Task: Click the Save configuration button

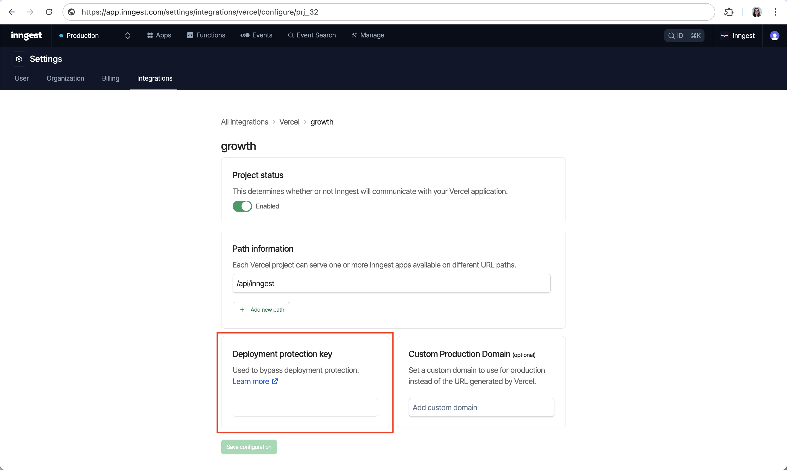Action: [249, 447]
